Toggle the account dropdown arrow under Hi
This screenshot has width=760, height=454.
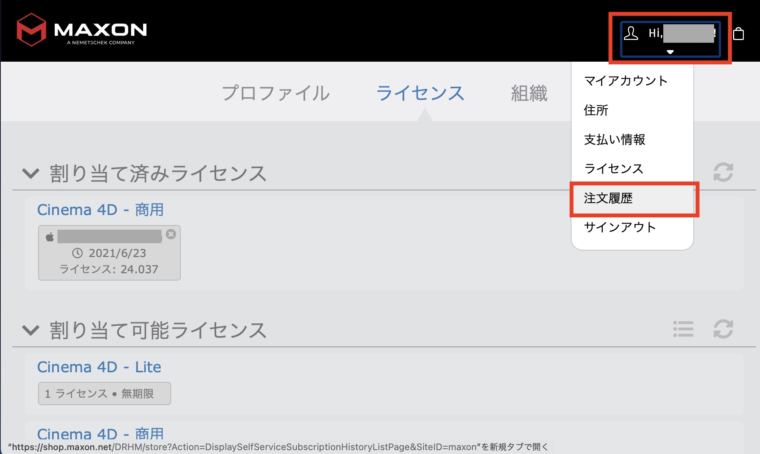670,52
